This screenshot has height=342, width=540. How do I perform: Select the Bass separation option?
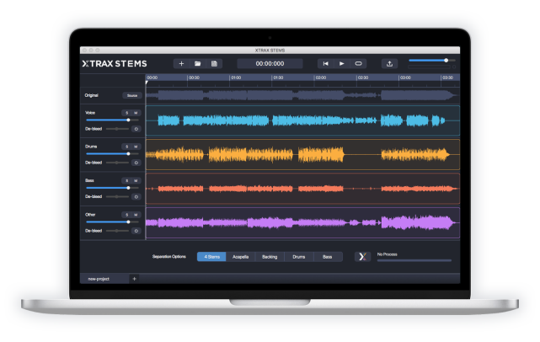[328, 257]
